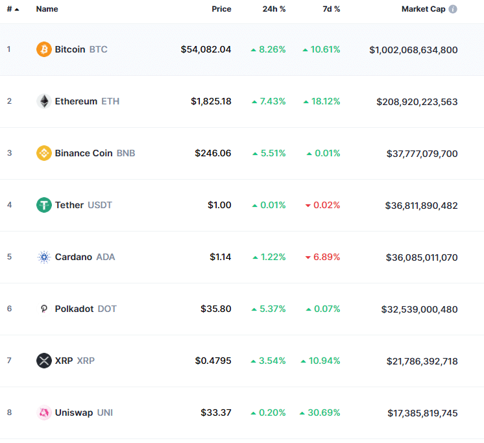
Task: Click the Cardano logo icon
Action: (x=44, y=257)
